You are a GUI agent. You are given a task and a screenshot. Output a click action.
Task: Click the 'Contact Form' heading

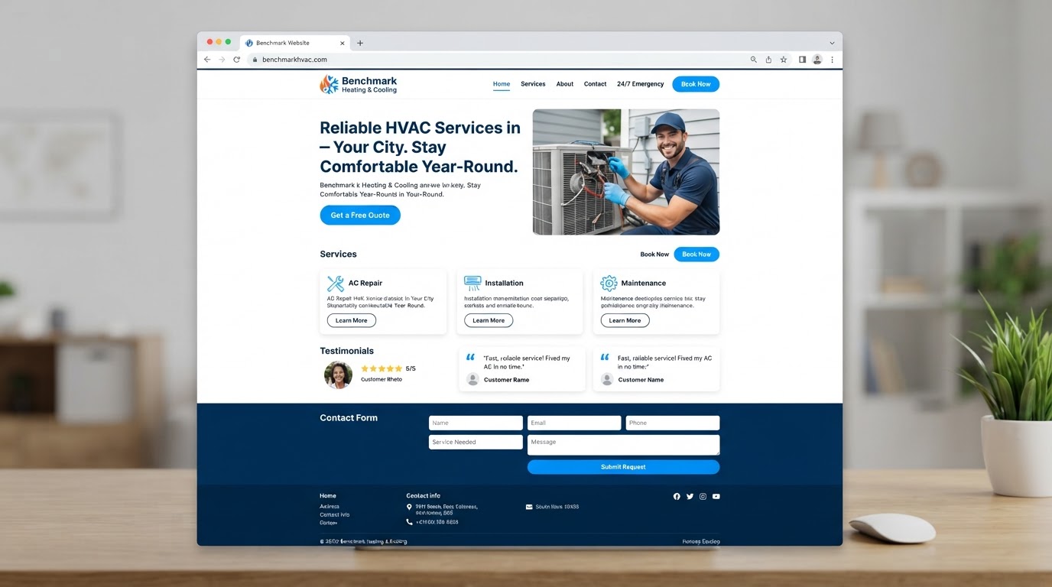point(349,418)
